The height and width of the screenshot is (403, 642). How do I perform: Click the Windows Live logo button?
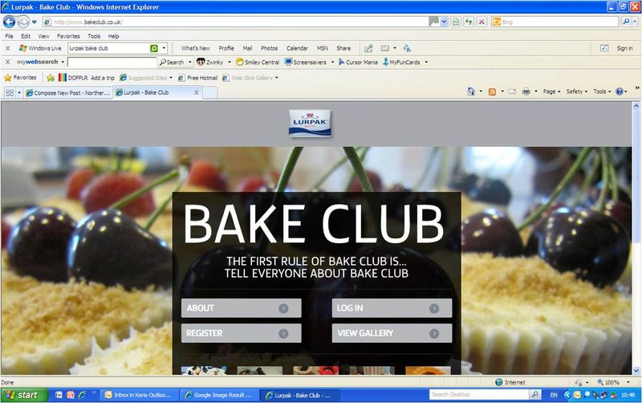coord(40,48)
